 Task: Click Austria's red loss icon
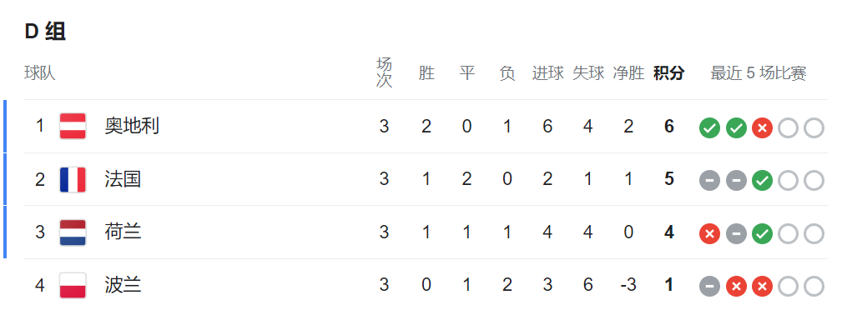(x=762, y=128)
